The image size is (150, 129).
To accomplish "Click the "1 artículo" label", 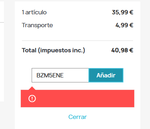I will pos(34,12).
